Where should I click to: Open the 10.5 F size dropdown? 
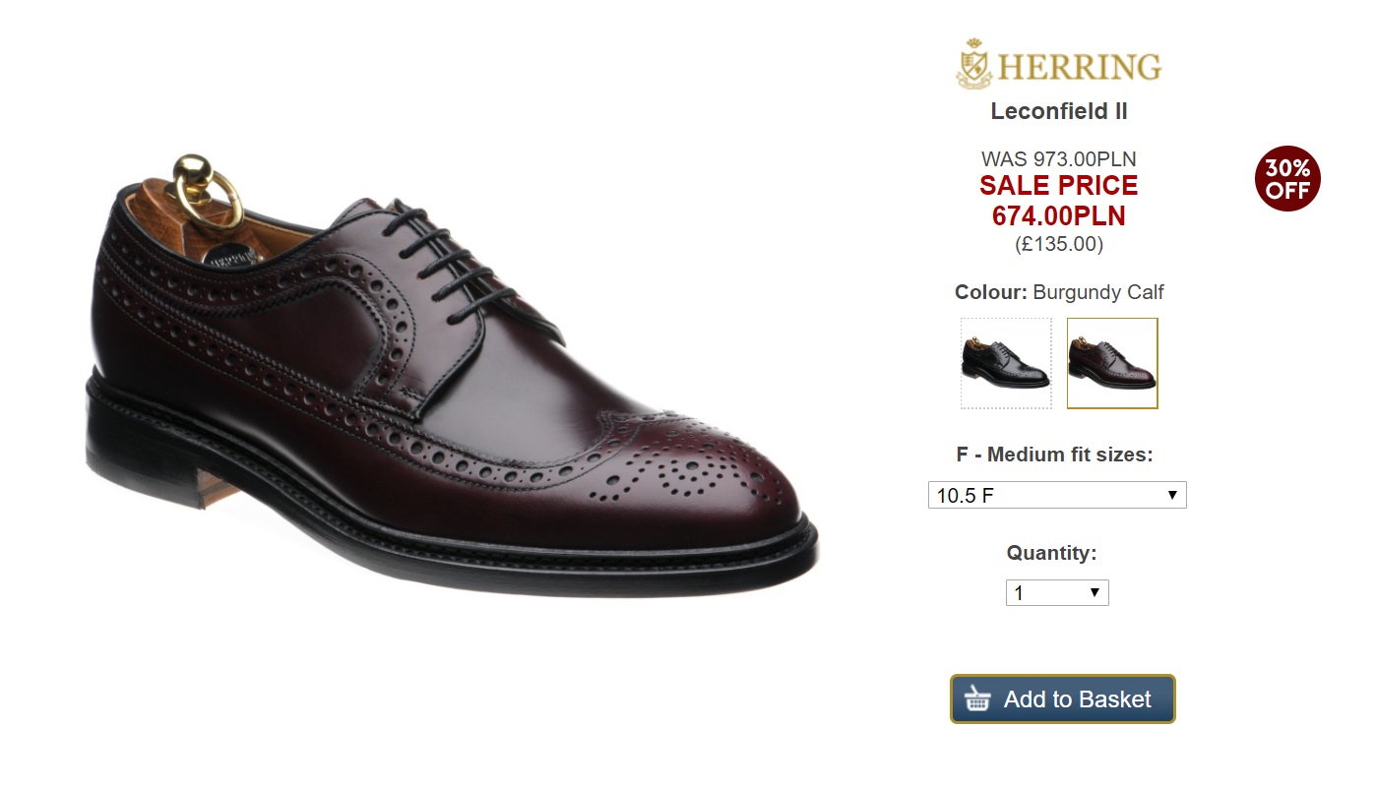(1056, 495)
